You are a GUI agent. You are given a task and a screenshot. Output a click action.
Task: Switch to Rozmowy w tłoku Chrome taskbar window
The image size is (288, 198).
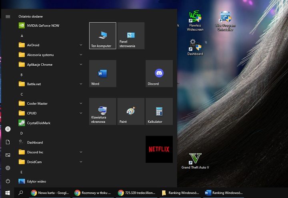coord(93,193)
